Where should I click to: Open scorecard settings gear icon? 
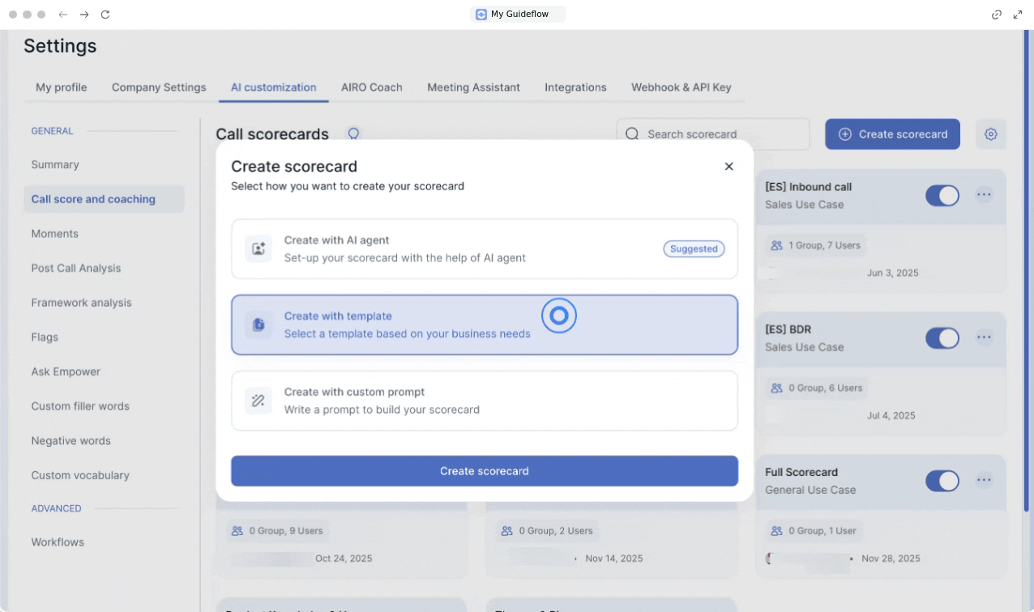(990, 134)
